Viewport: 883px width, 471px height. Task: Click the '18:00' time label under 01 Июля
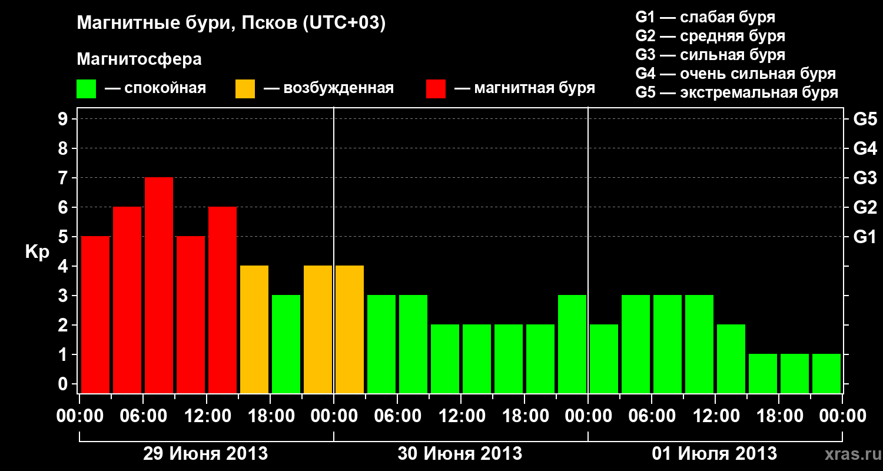coord(779,416)
